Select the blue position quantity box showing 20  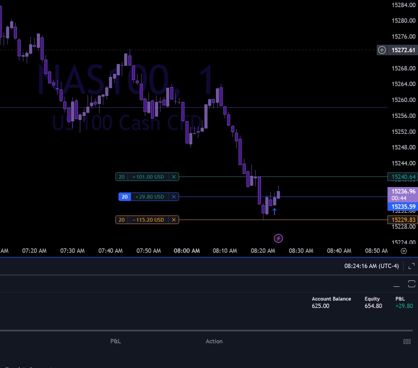[125, 197]
